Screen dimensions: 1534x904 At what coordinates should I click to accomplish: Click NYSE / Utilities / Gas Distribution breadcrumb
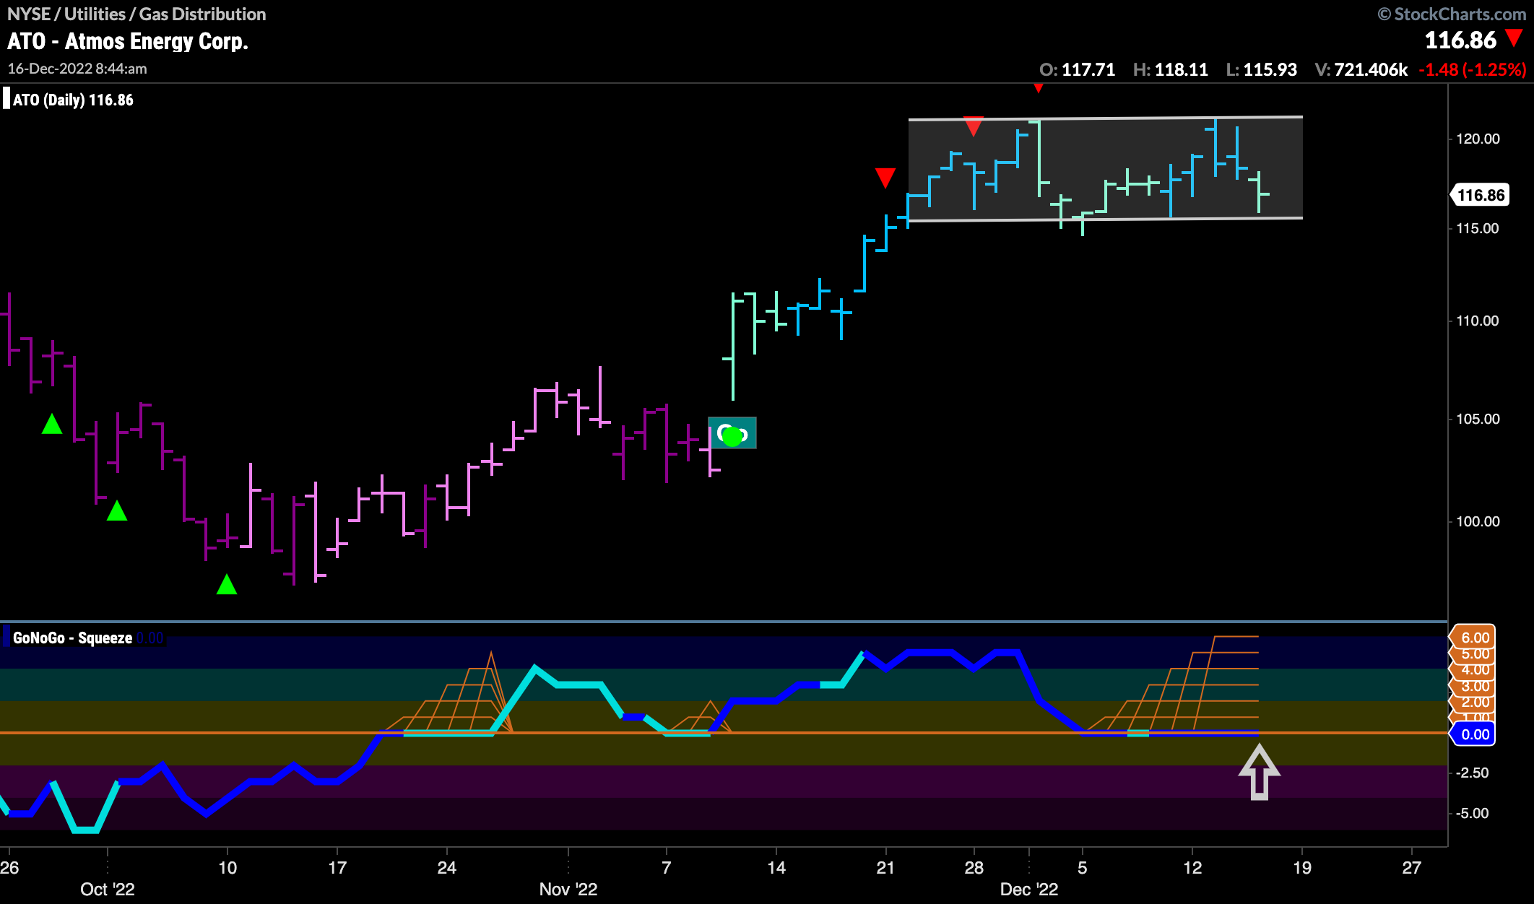point(136,14)
